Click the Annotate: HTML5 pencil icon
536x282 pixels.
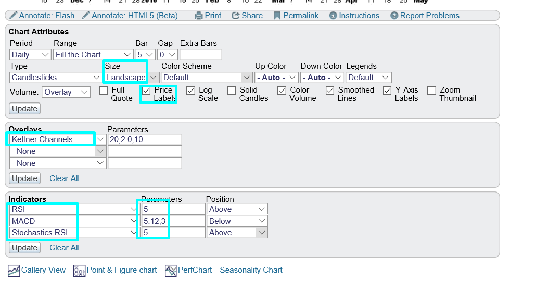(x=86, y=16)
